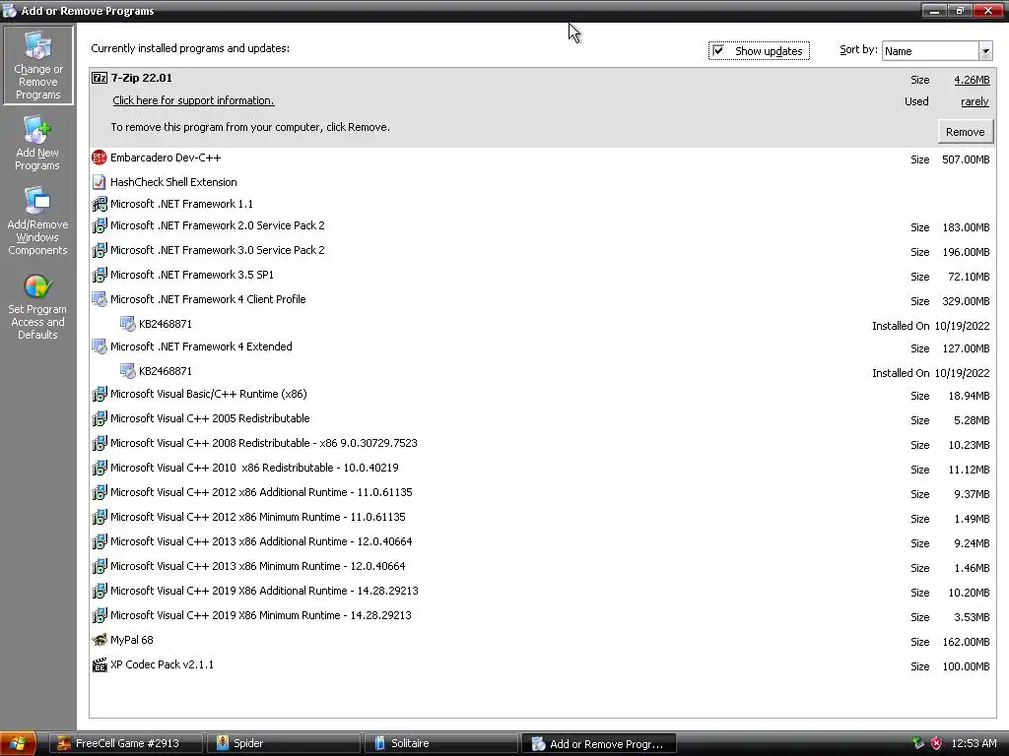The height and width of the screenshot is (756, 1009).
Task: Click the MyPal 68 raccoon icon
Action: 100,640
